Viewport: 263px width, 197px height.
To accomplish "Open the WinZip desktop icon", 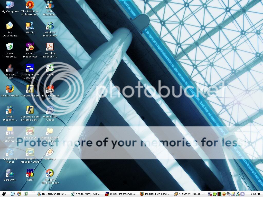I will [30, 26].
